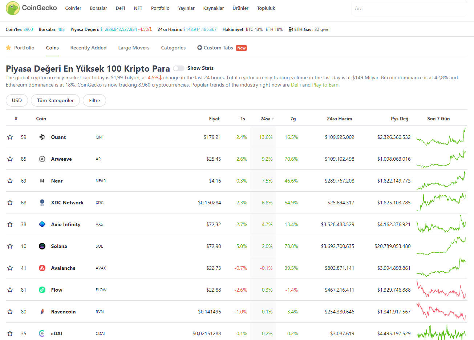This screenshot has width=474, height=340.
Task: Switch to the Recently Added tab
Action: point(88,48)
